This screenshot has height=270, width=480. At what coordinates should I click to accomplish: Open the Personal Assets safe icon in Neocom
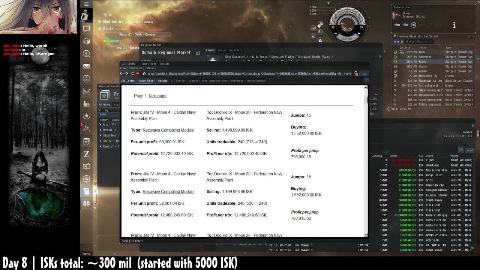coord(87,141)
